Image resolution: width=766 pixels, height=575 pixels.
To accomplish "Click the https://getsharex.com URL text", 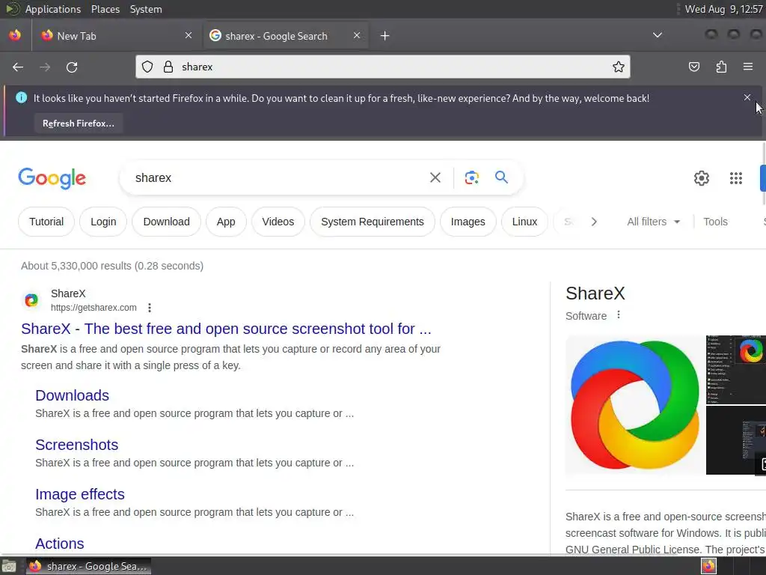I will 94,308.
